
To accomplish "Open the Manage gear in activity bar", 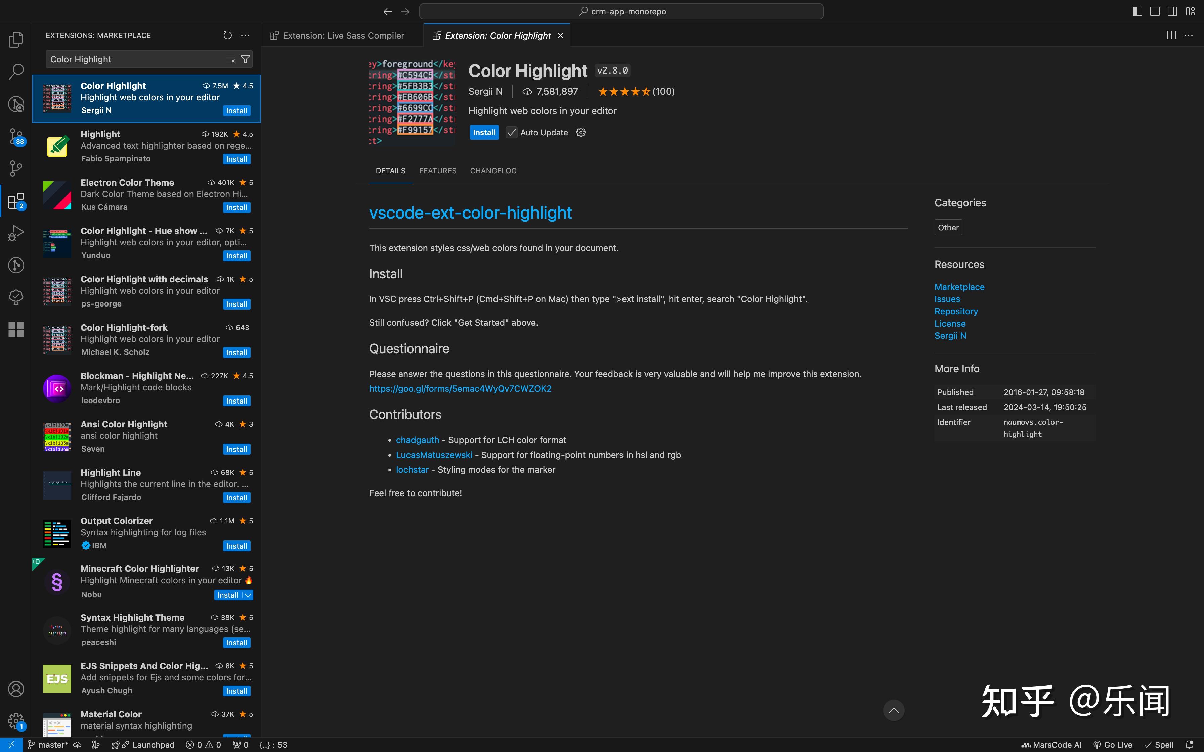I will point(16,721).
